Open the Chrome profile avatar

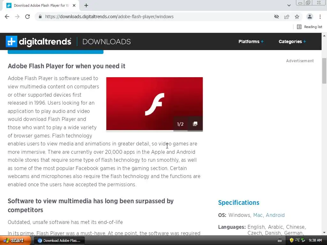310,17
